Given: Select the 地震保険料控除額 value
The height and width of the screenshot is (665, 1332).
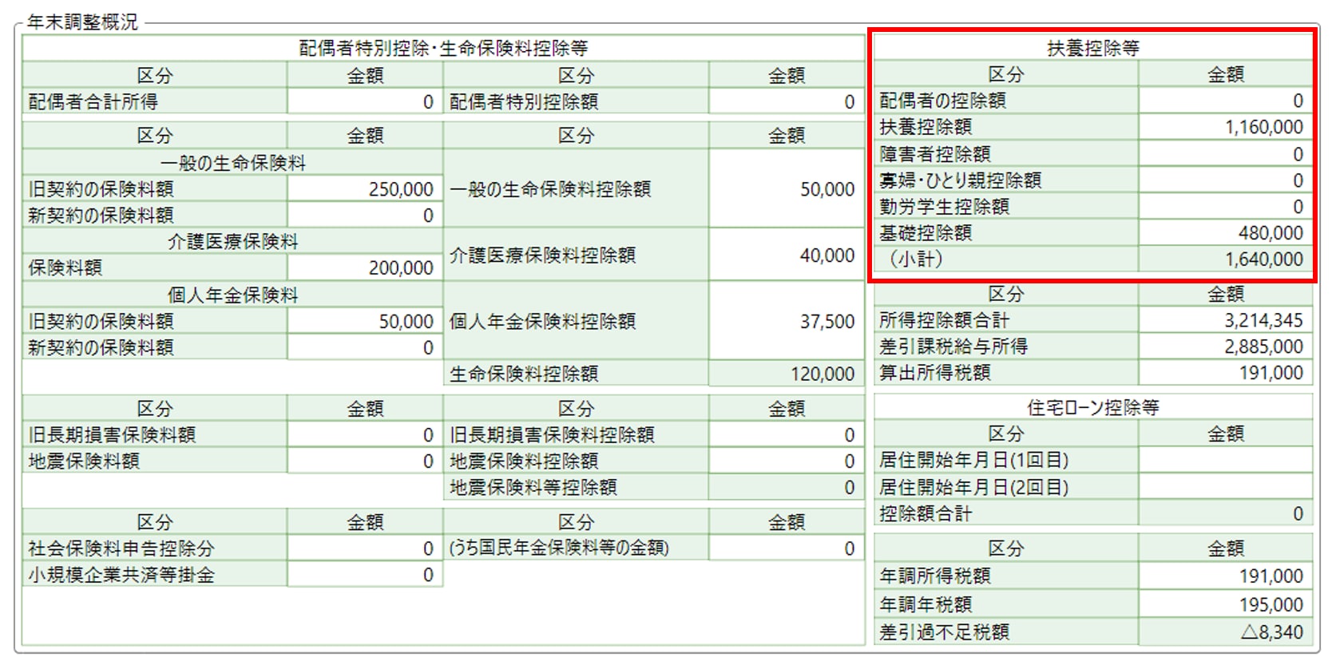Looking at the screenshot, I should point(786,461).
